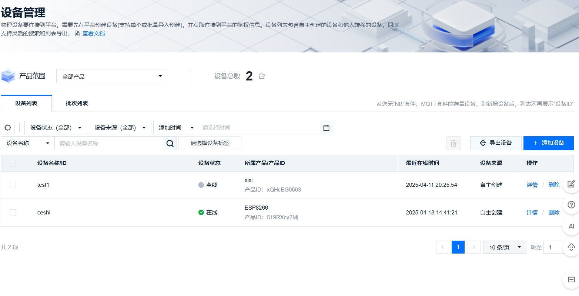Open the 查看文档 documentation link
The width and height of the screenshot is (579, 296).
93,33
